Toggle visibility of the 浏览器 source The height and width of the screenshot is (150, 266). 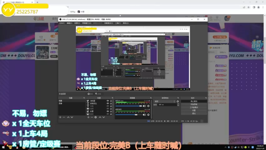[108, 101]
